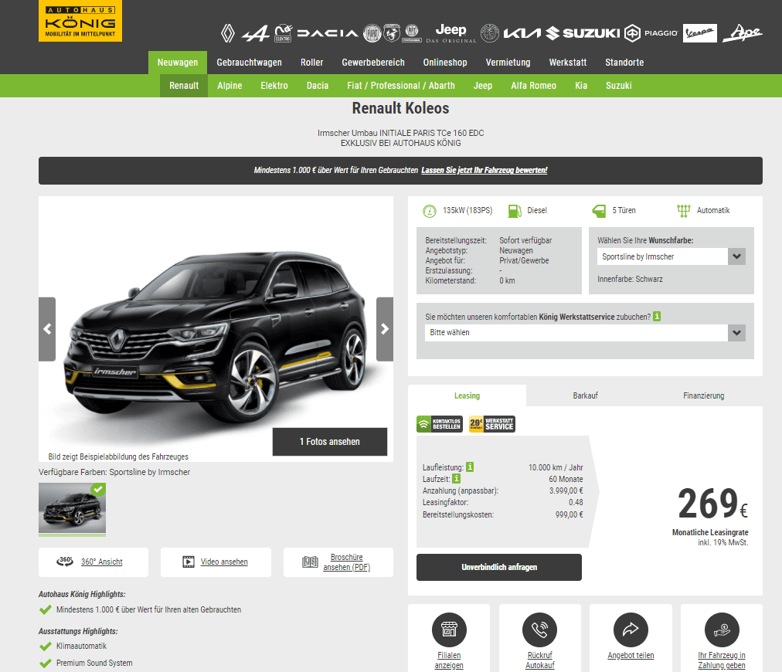
Task: Open the Elektro plug brand logo
Action: pyautogui.click(x=284, y=33)
